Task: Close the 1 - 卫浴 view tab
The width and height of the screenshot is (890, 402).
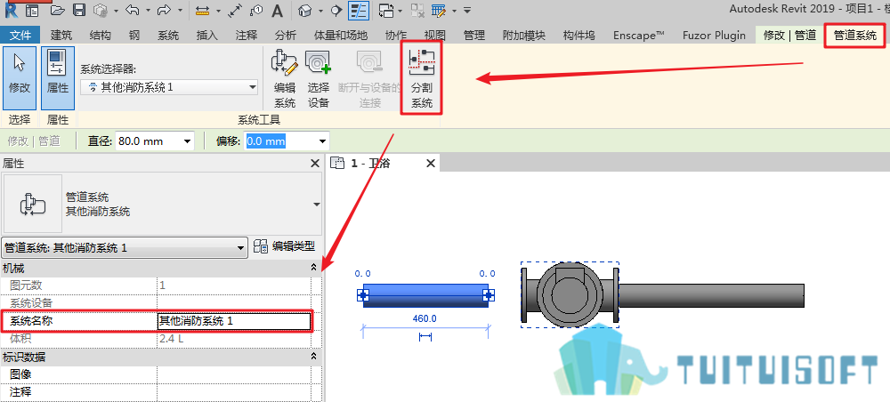Action: tap(430, 164)
